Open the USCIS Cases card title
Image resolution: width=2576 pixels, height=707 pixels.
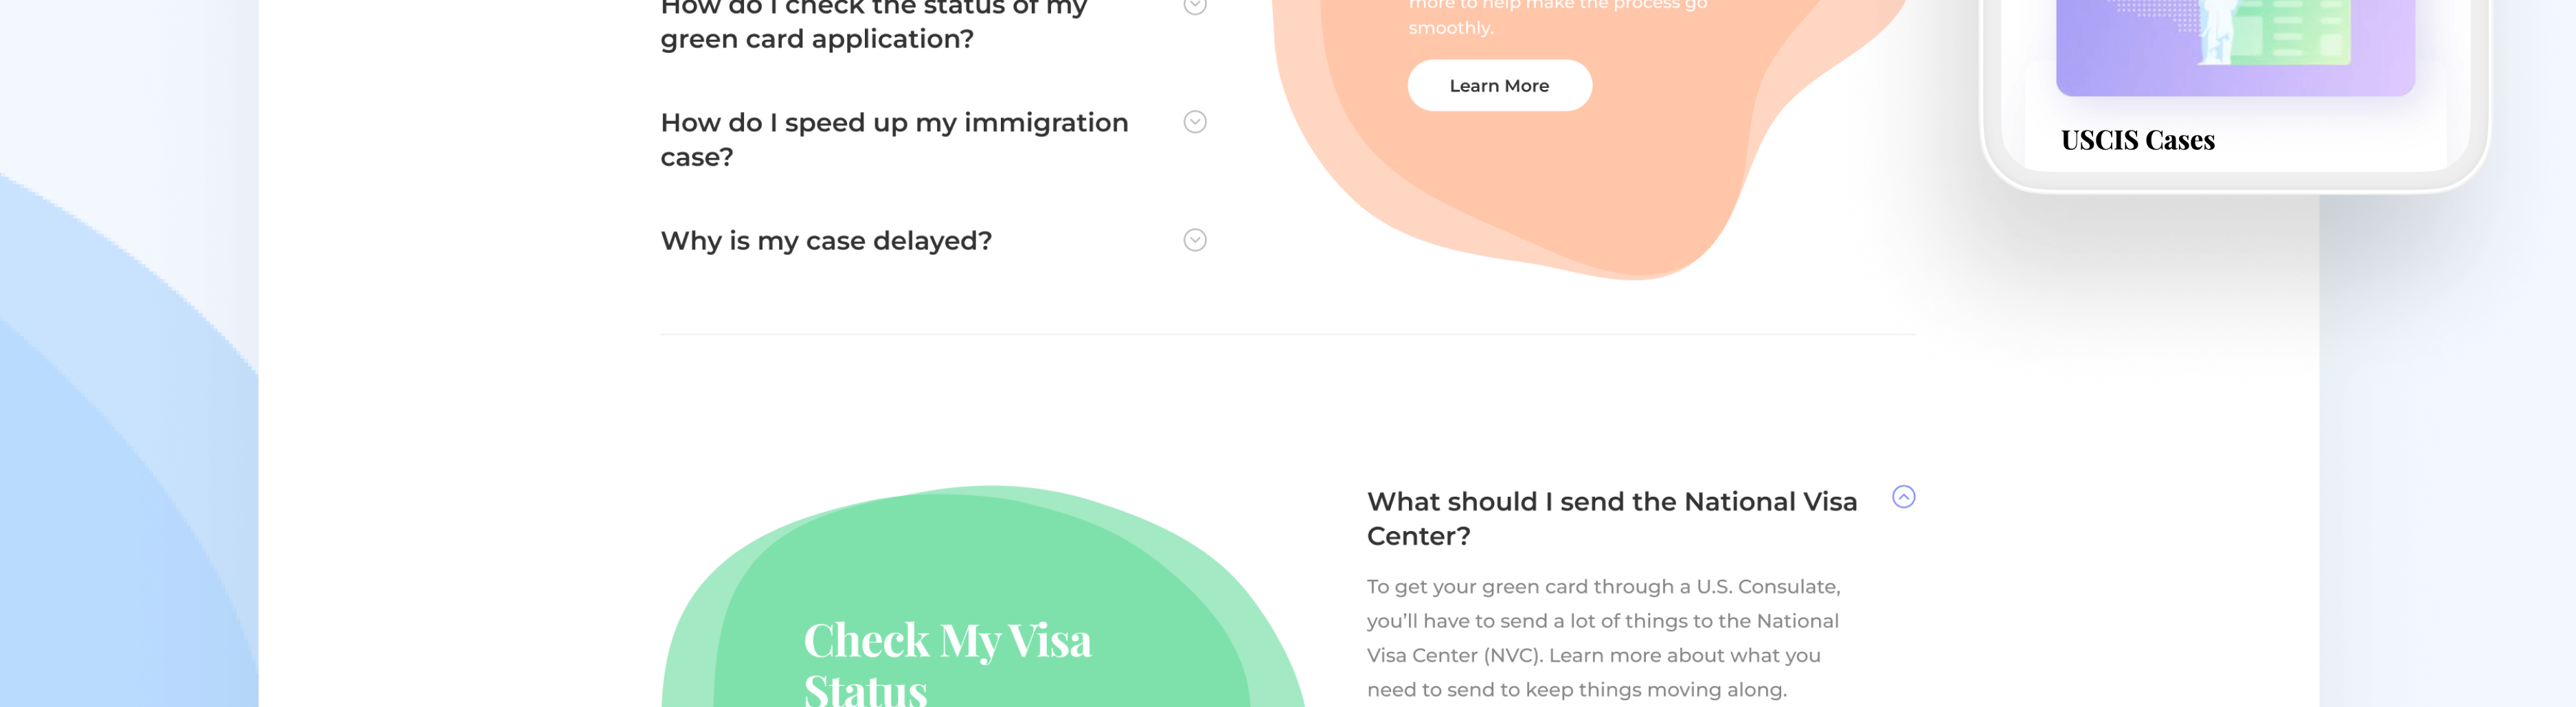(2137, 141)
